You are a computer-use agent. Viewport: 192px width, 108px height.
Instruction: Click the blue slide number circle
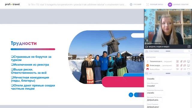coord(131,95)
